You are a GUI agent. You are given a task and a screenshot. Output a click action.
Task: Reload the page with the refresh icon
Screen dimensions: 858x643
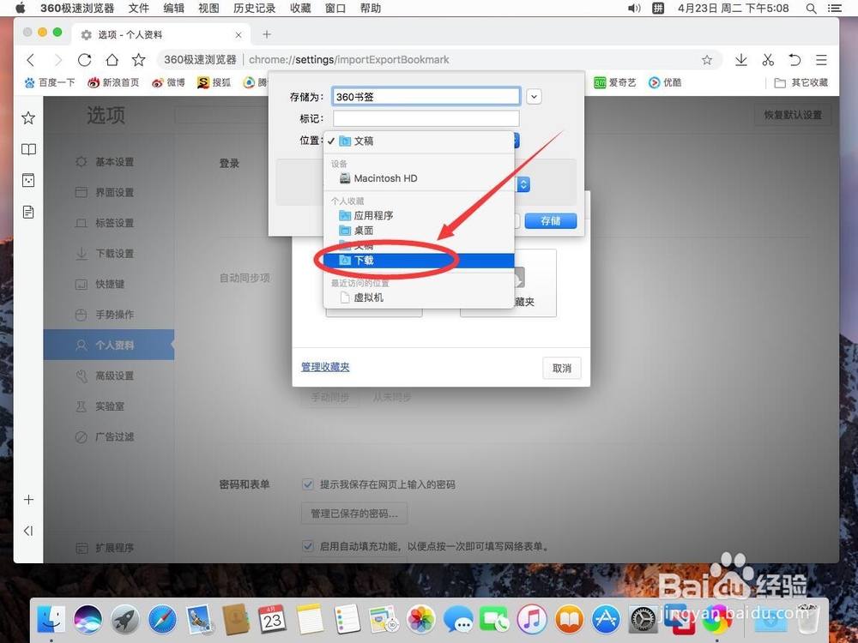84,60
